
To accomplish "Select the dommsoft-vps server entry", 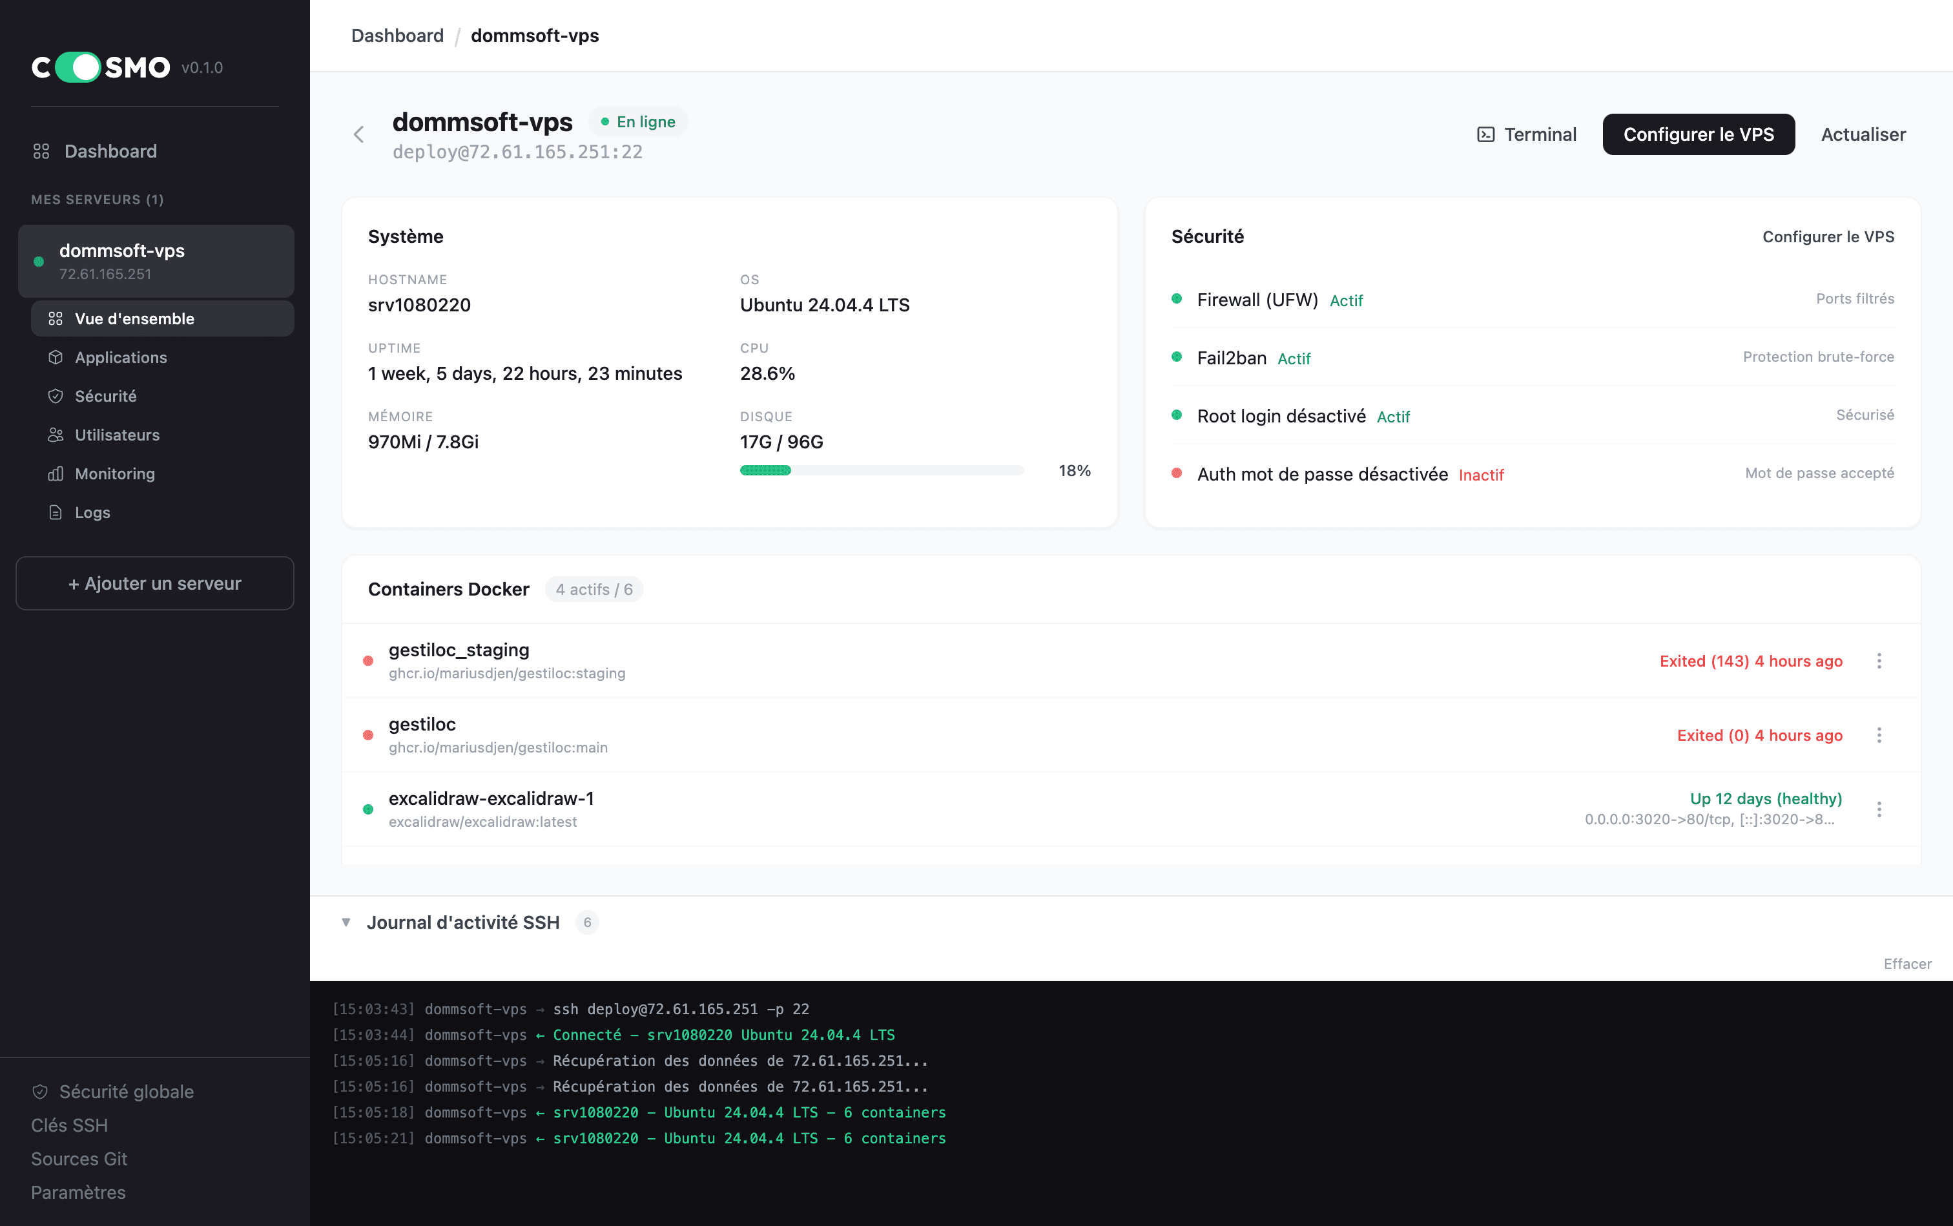I will [156, 261].
